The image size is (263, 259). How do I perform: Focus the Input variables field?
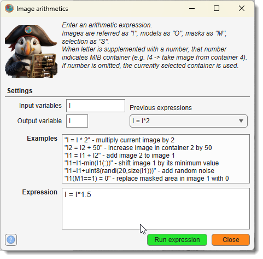[x=96, y=106]
